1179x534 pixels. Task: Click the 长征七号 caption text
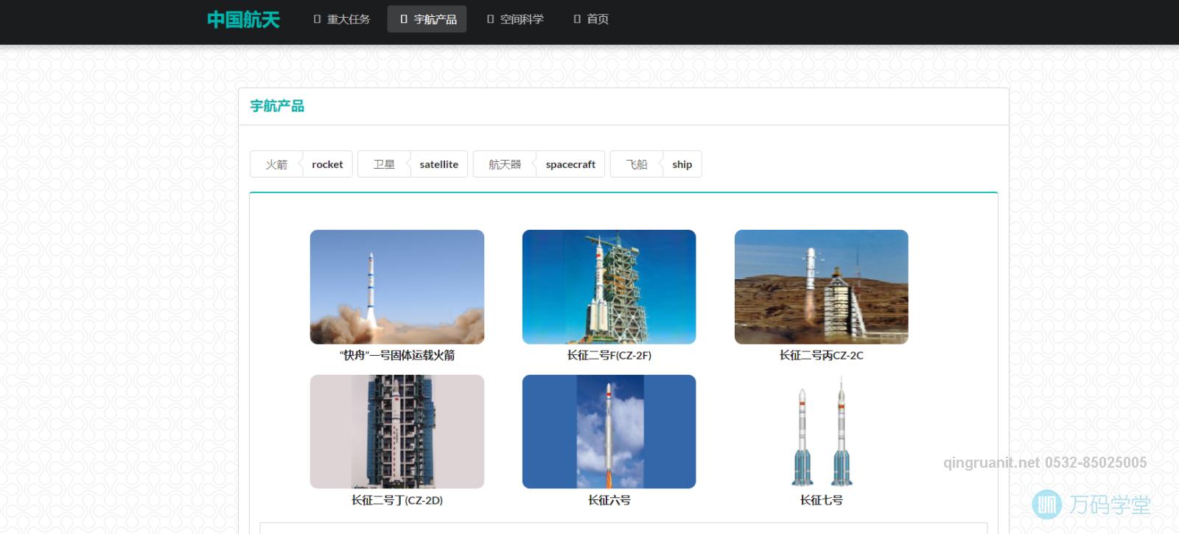pos(822,500)
